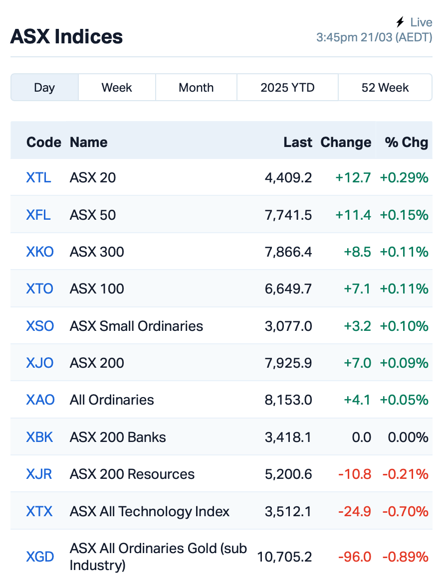Click the +0.29% percent change
Viewport: 443px width, 577px height.
(x=404, y=178)
